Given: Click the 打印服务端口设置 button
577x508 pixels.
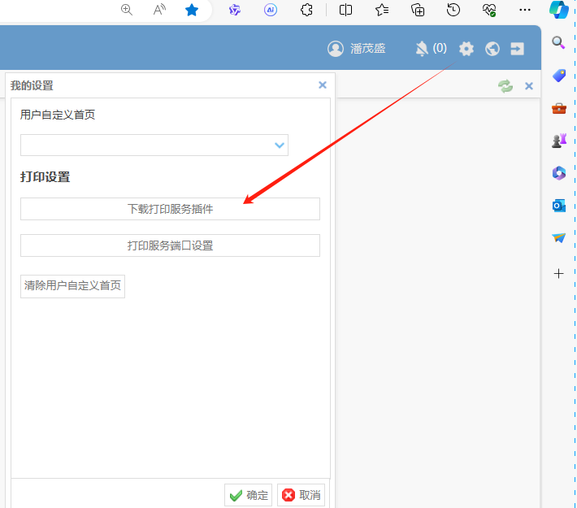Looking at the screenshot, I should pyautogui.click(x=170, y=245).
